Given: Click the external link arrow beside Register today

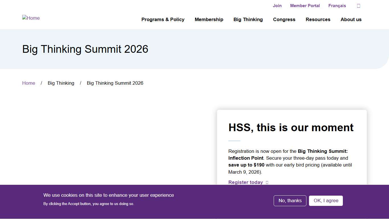Looking at the screenshot, I should (x=267, y=182).
